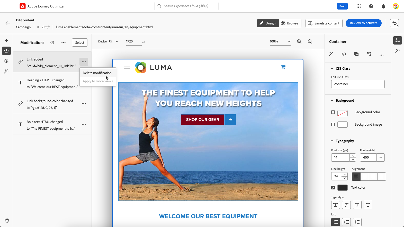This screenshot has height=227, width=404.
Task: Set alignment to justify
Action: tap(382, 177)
